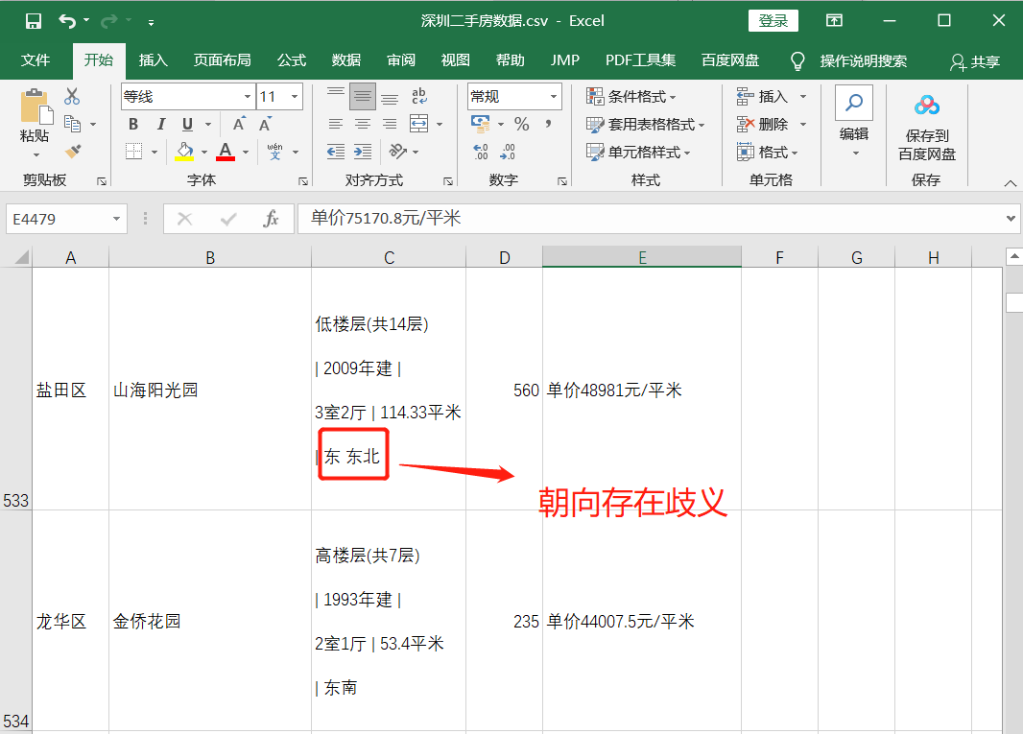Open 套用表格格式 table styles menu

(645, 124)
